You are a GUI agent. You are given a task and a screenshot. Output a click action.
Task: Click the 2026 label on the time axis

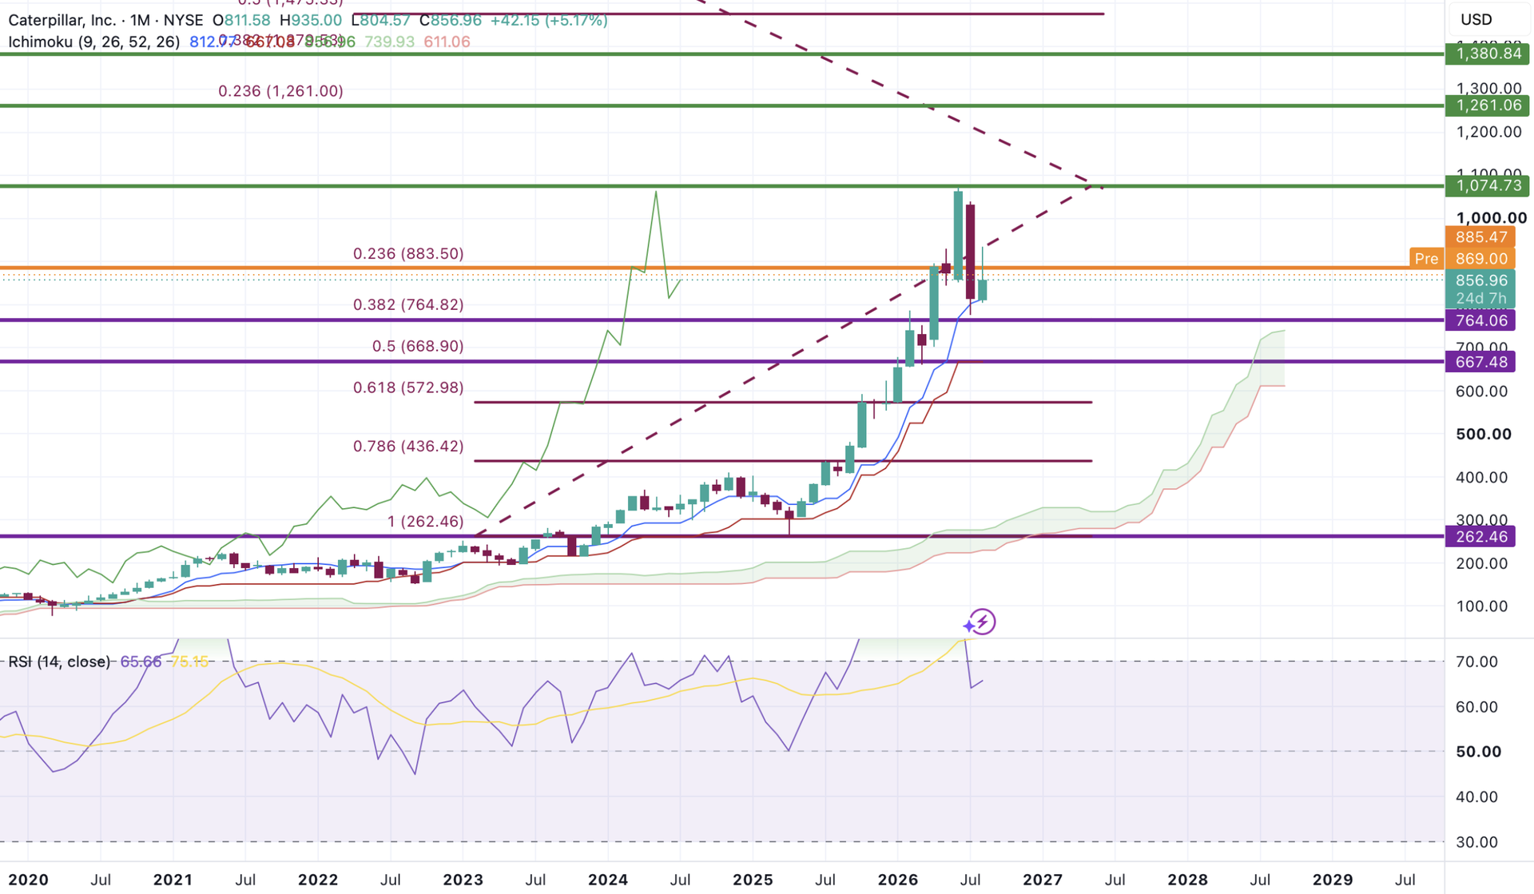[898, 880]
